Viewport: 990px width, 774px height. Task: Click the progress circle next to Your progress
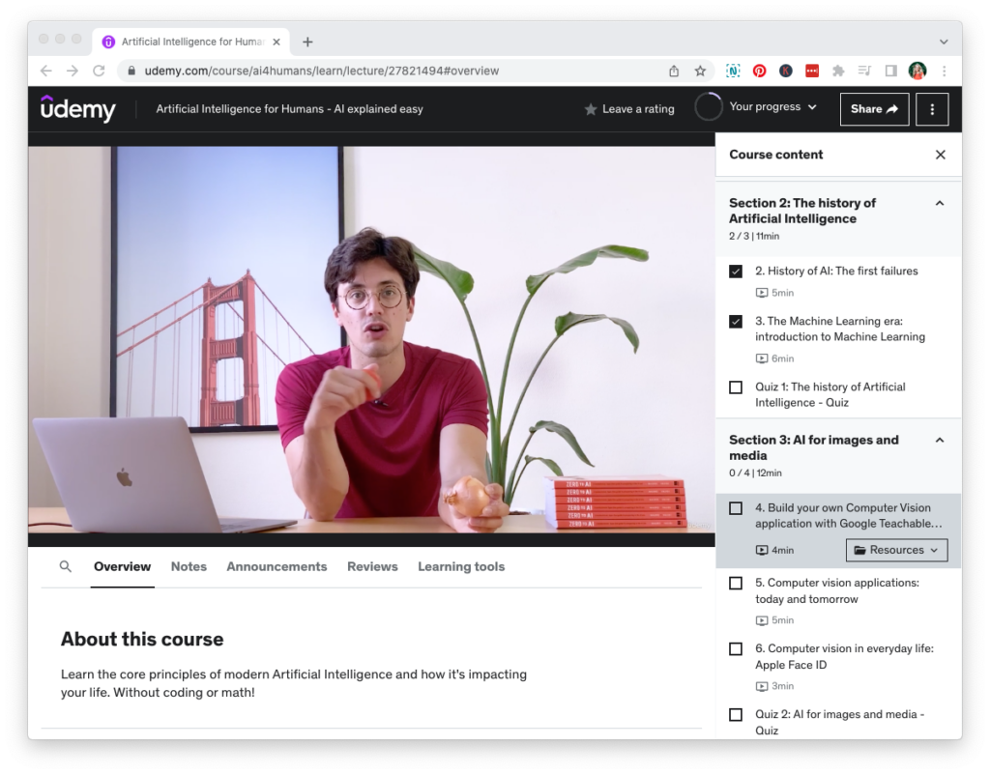(709, 108)
